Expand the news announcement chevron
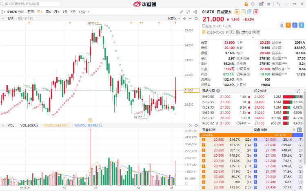Screen dimensions: 306x191 [x=302, y=32]
